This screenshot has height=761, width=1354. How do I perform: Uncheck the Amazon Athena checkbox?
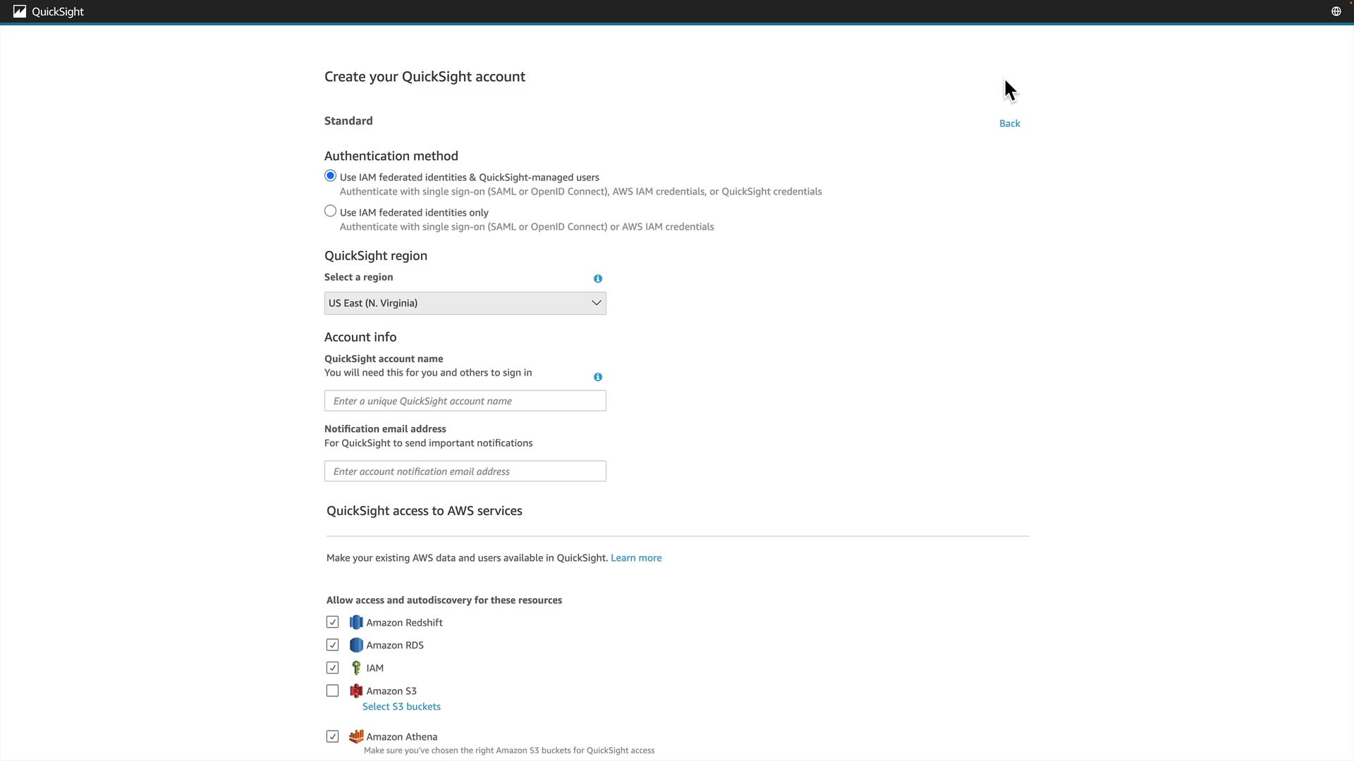(x=332, y=736)
